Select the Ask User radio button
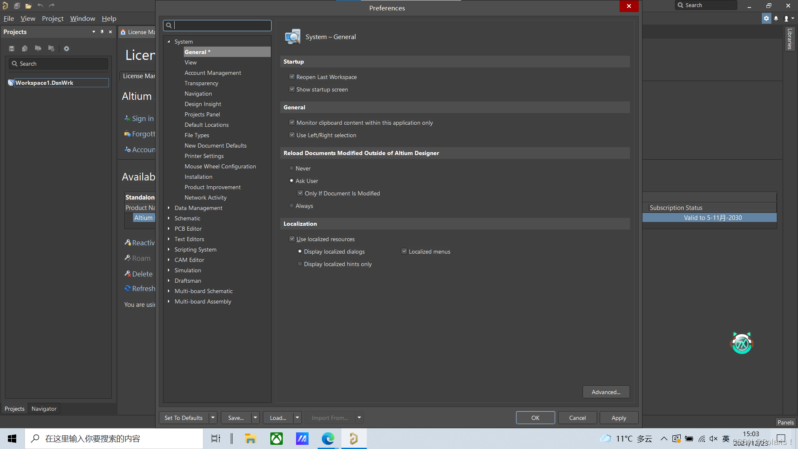 point(292,181)
